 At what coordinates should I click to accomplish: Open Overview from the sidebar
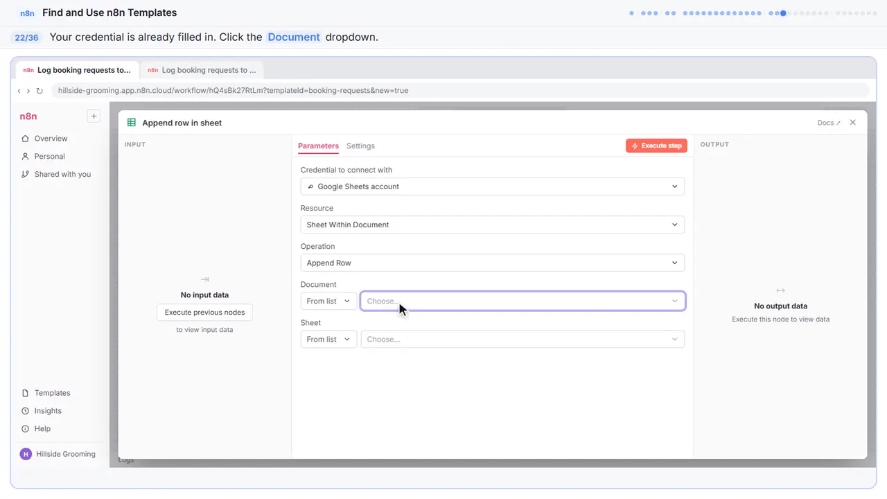[x=44, y=139]
